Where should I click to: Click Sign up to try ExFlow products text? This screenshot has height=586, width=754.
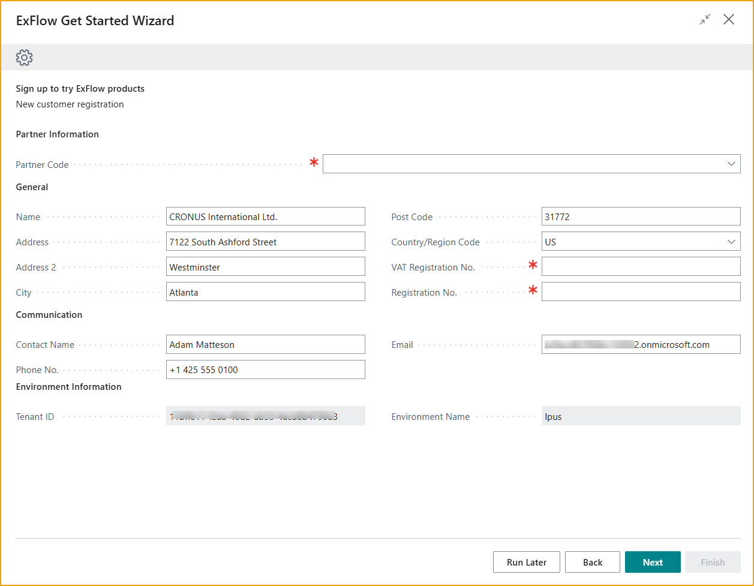coord(80,89)
